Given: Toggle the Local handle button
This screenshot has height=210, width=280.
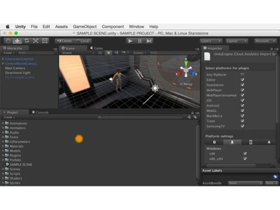Looking at the screenshot, I should tap(83, 41).
